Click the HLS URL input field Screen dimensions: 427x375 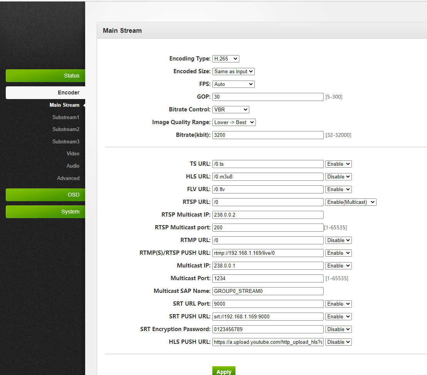tap(268, 177)
